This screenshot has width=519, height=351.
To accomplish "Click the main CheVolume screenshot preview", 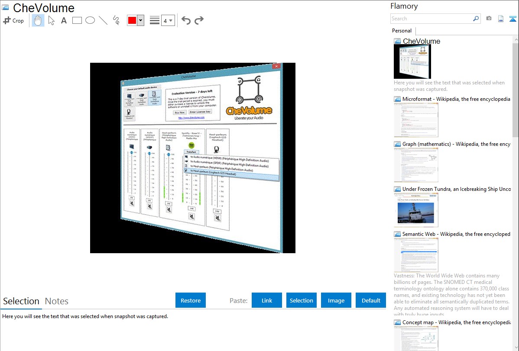I will click(193, 158).
